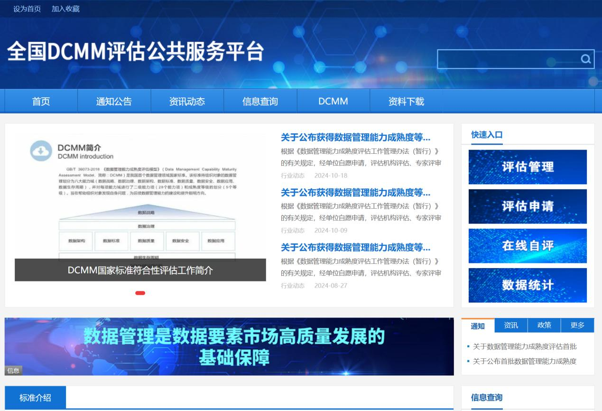Click 设为首页 link at top
The height and width of the screenshot is (411, 602).
[x=27, y=9]
